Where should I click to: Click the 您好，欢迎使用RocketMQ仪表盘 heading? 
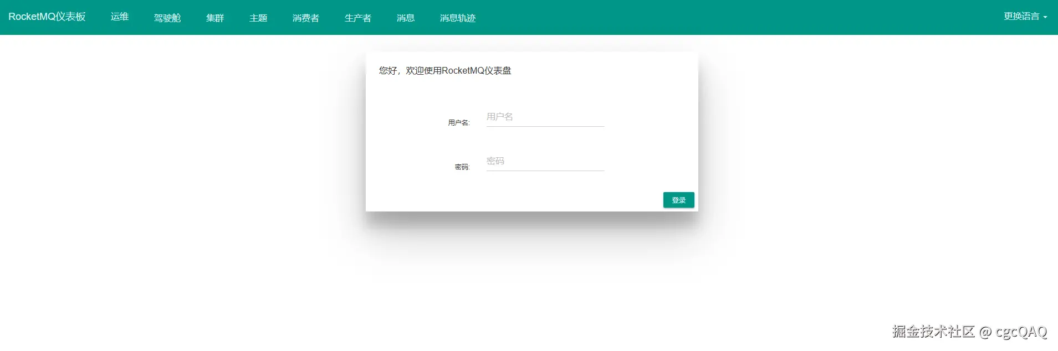445,71
